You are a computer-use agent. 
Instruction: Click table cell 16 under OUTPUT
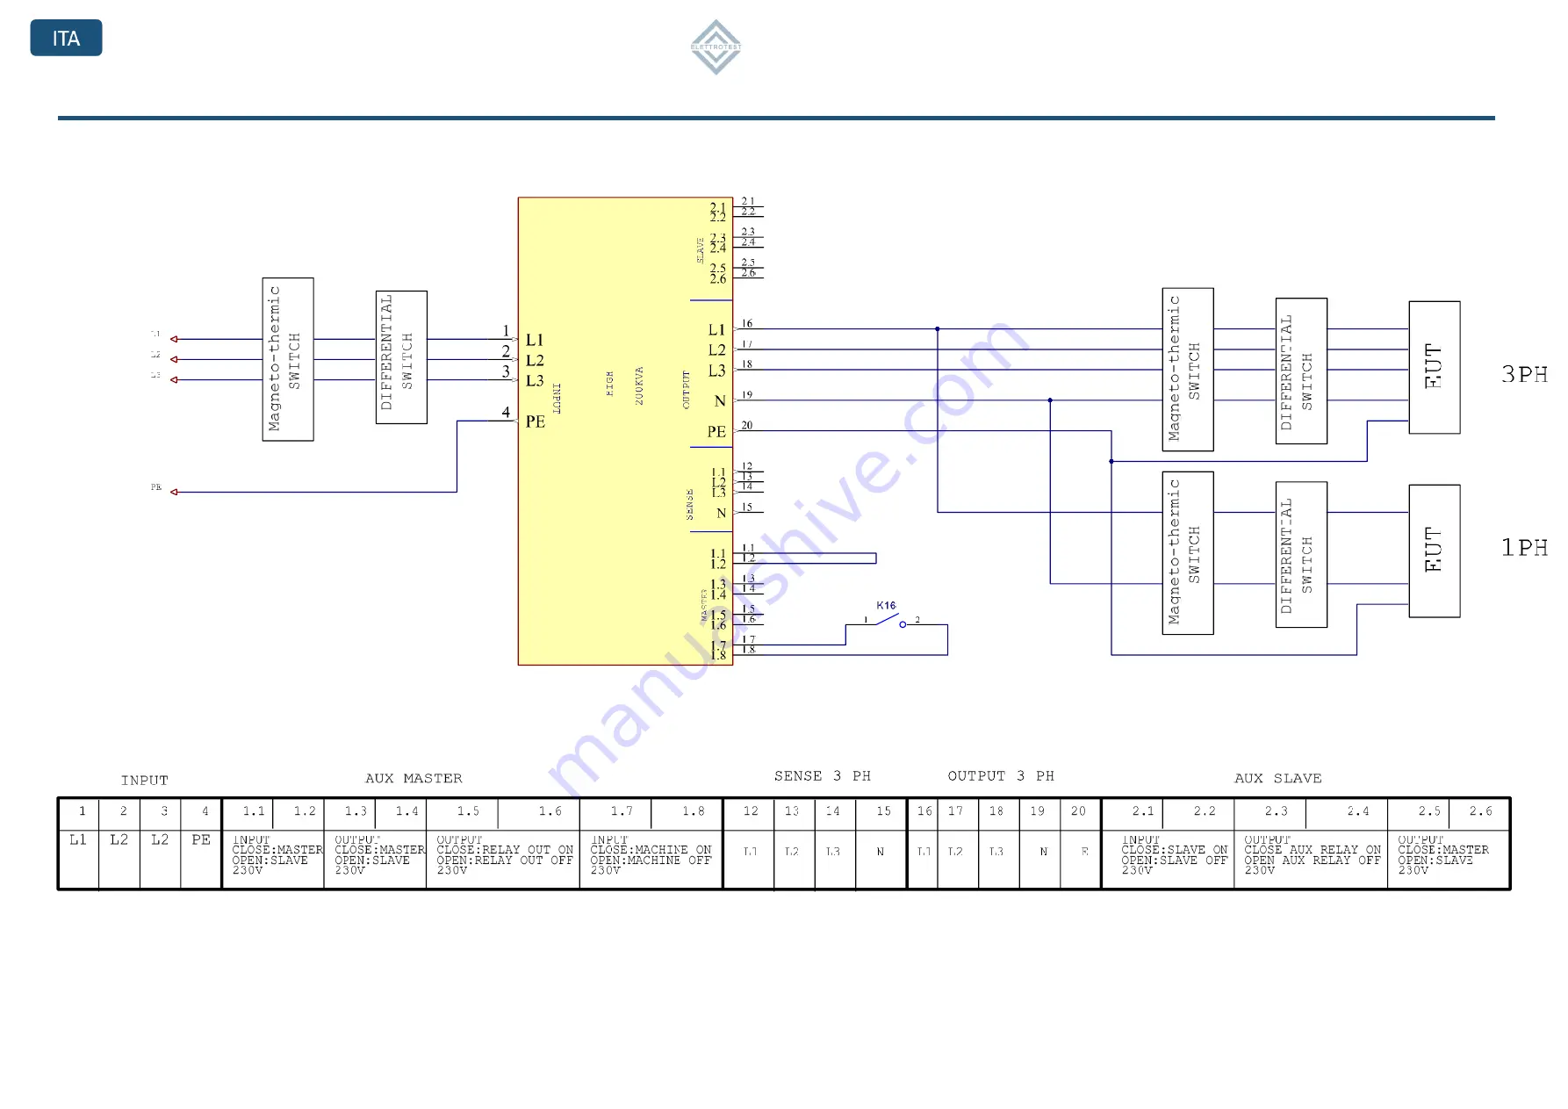tap(923, 813)
